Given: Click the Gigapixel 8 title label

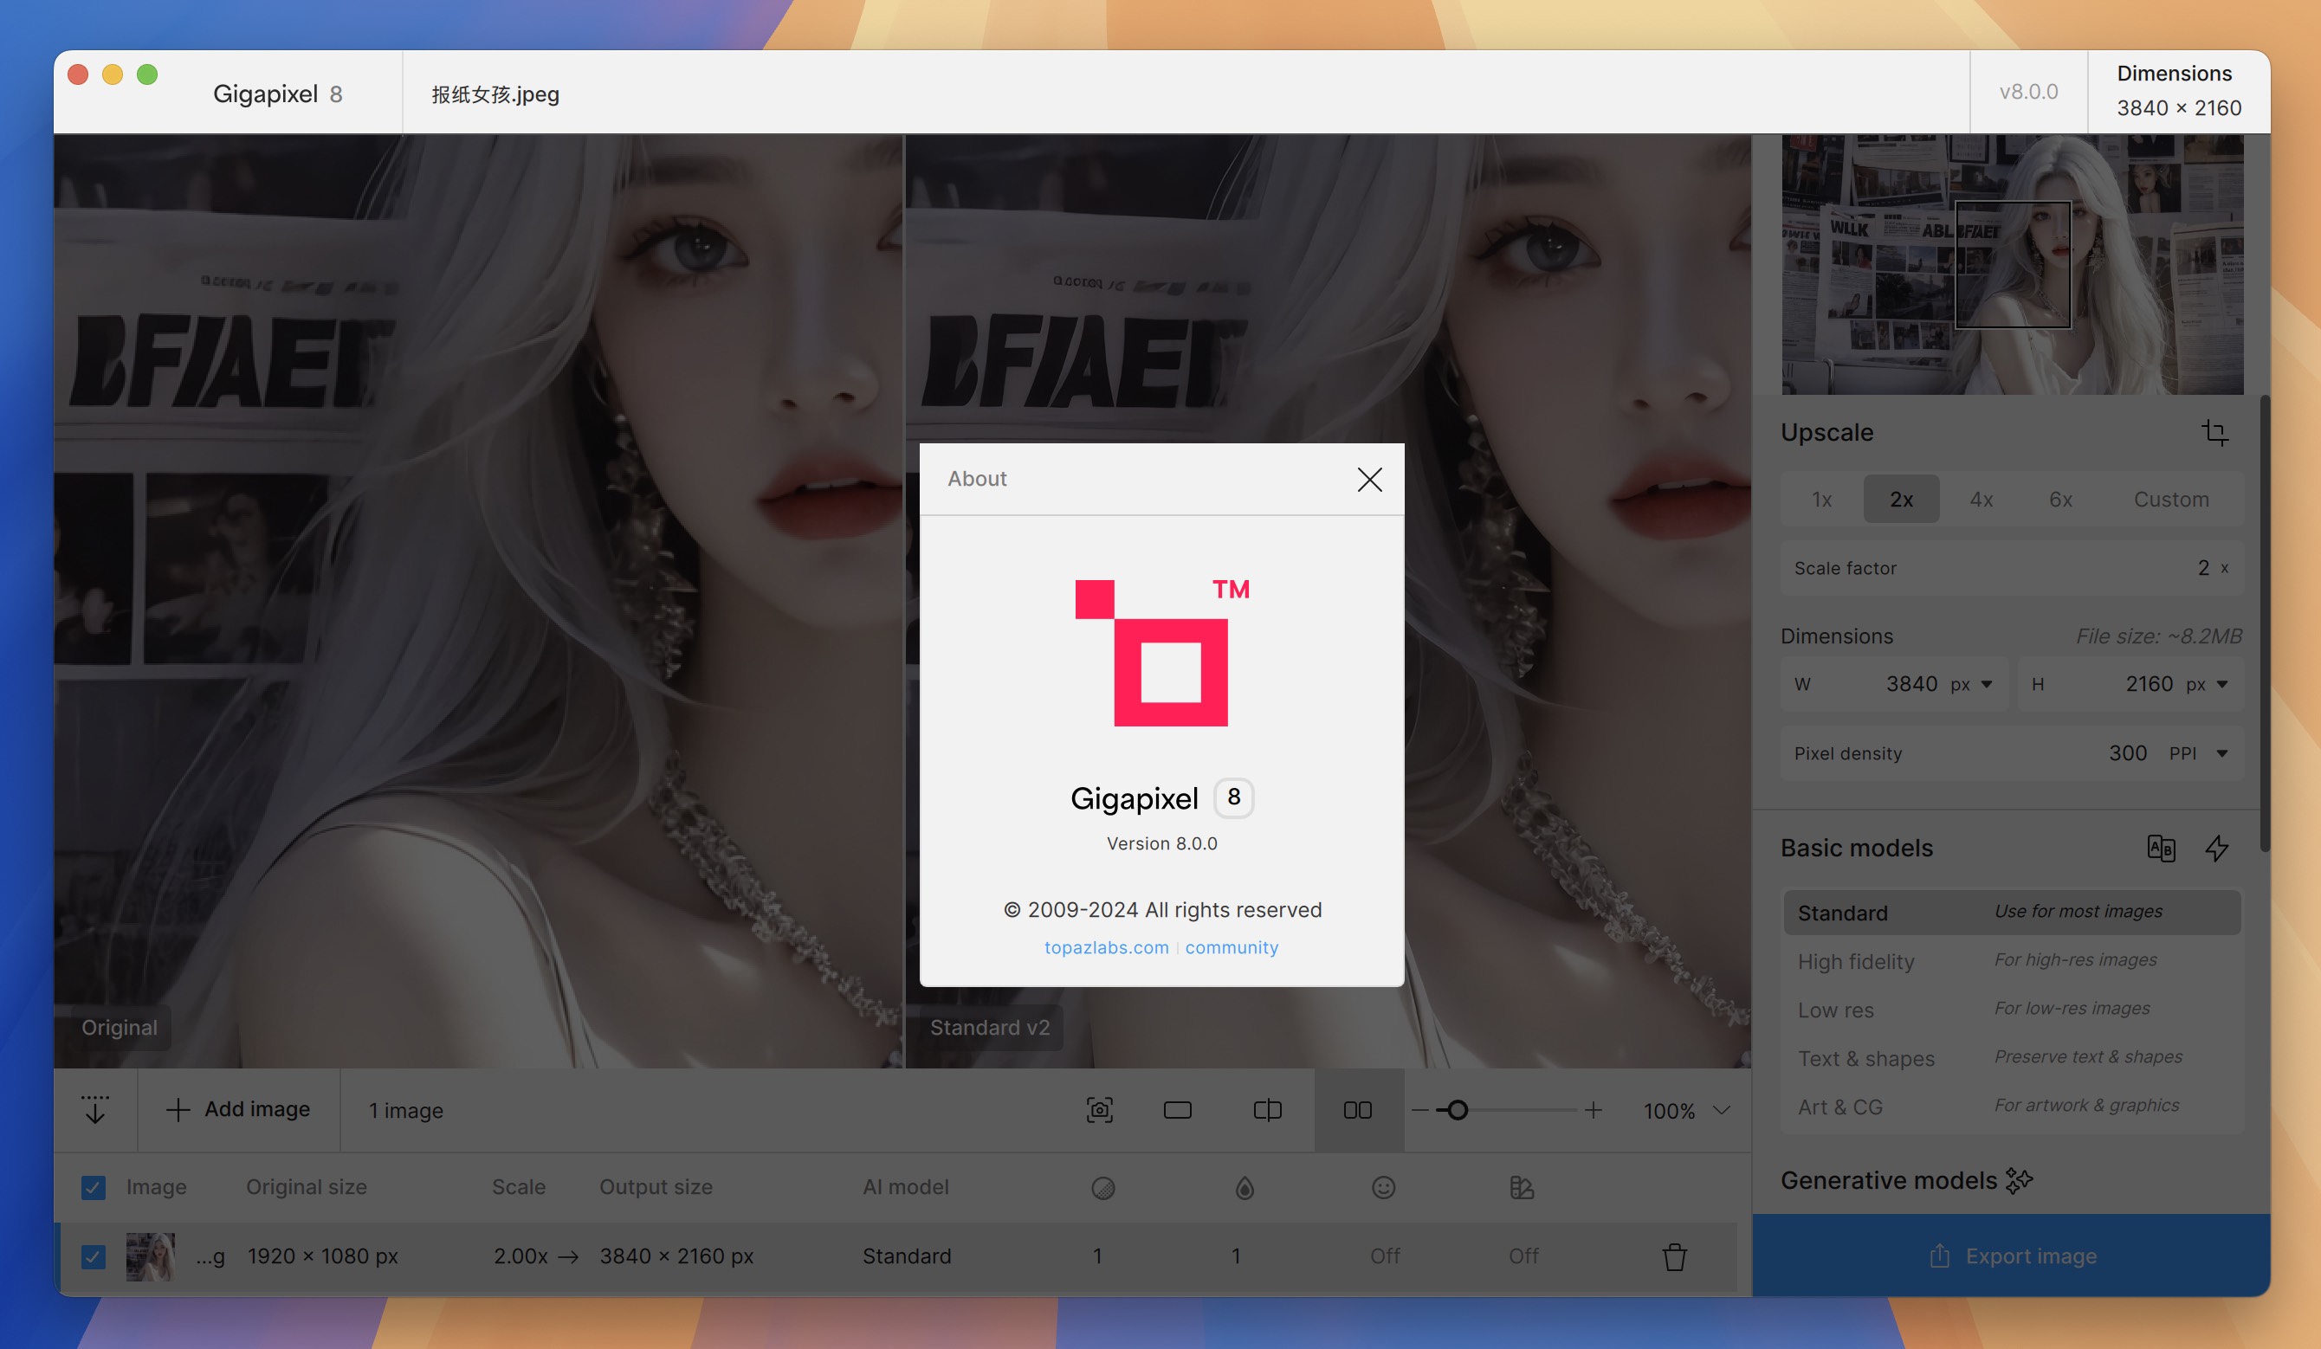Looking at the screenshot, I should point(277,94).
